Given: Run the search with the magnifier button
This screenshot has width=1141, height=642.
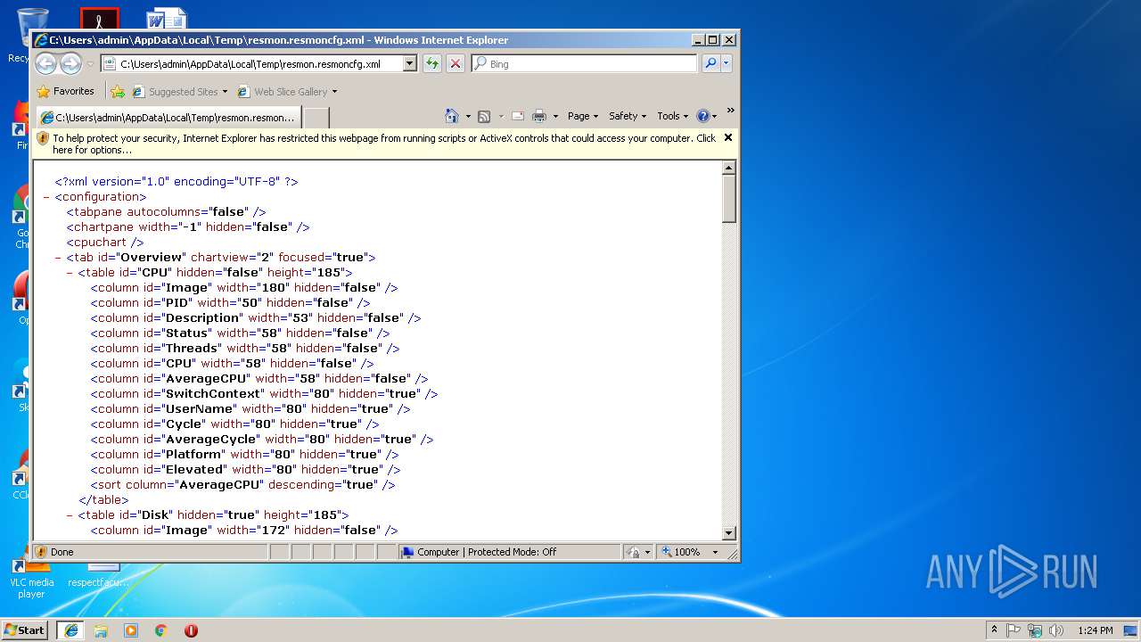Looking at the screenshot, I should click(x=710, y=63).
